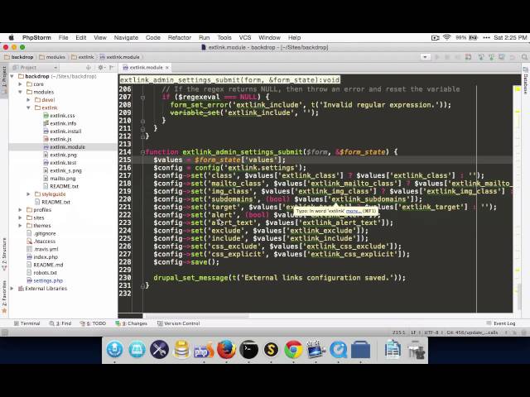Launch Firefox from the Dock
This screenshot has height=397, width=530.
[226, 349]
